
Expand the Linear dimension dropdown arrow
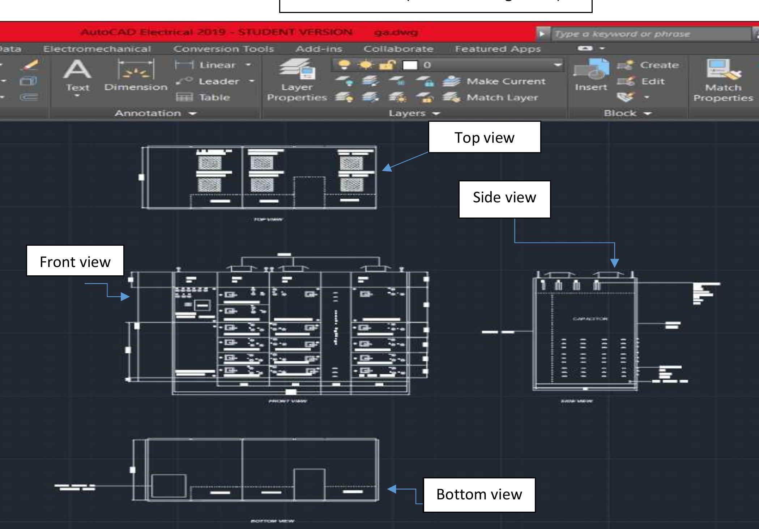tap(248, 65)
